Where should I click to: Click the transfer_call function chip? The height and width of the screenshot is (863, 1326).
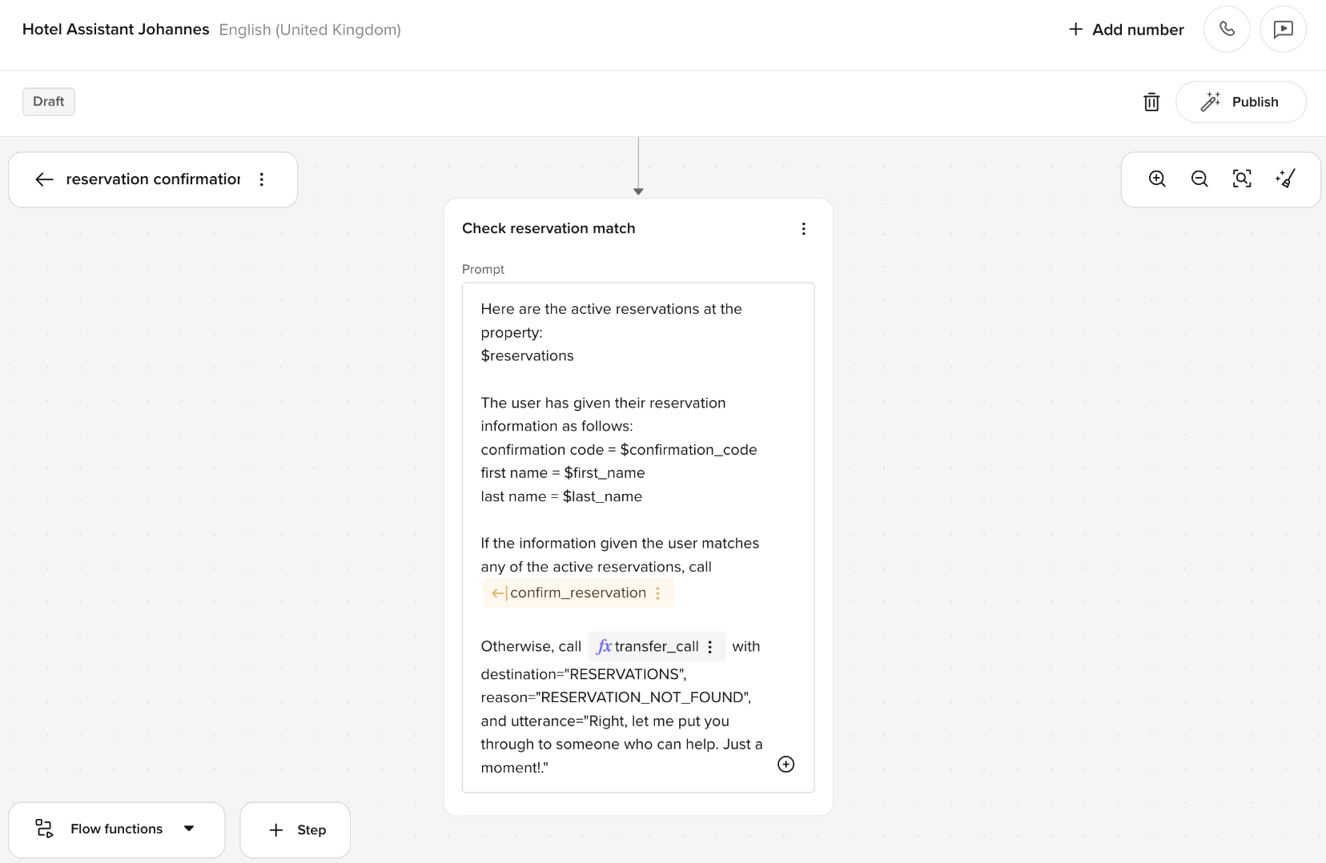click(x=657, y=646)
